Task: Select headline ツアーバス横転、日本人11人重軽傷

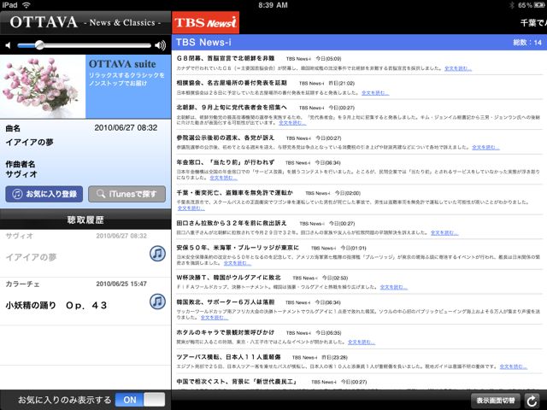Action: tap(228, 357)
